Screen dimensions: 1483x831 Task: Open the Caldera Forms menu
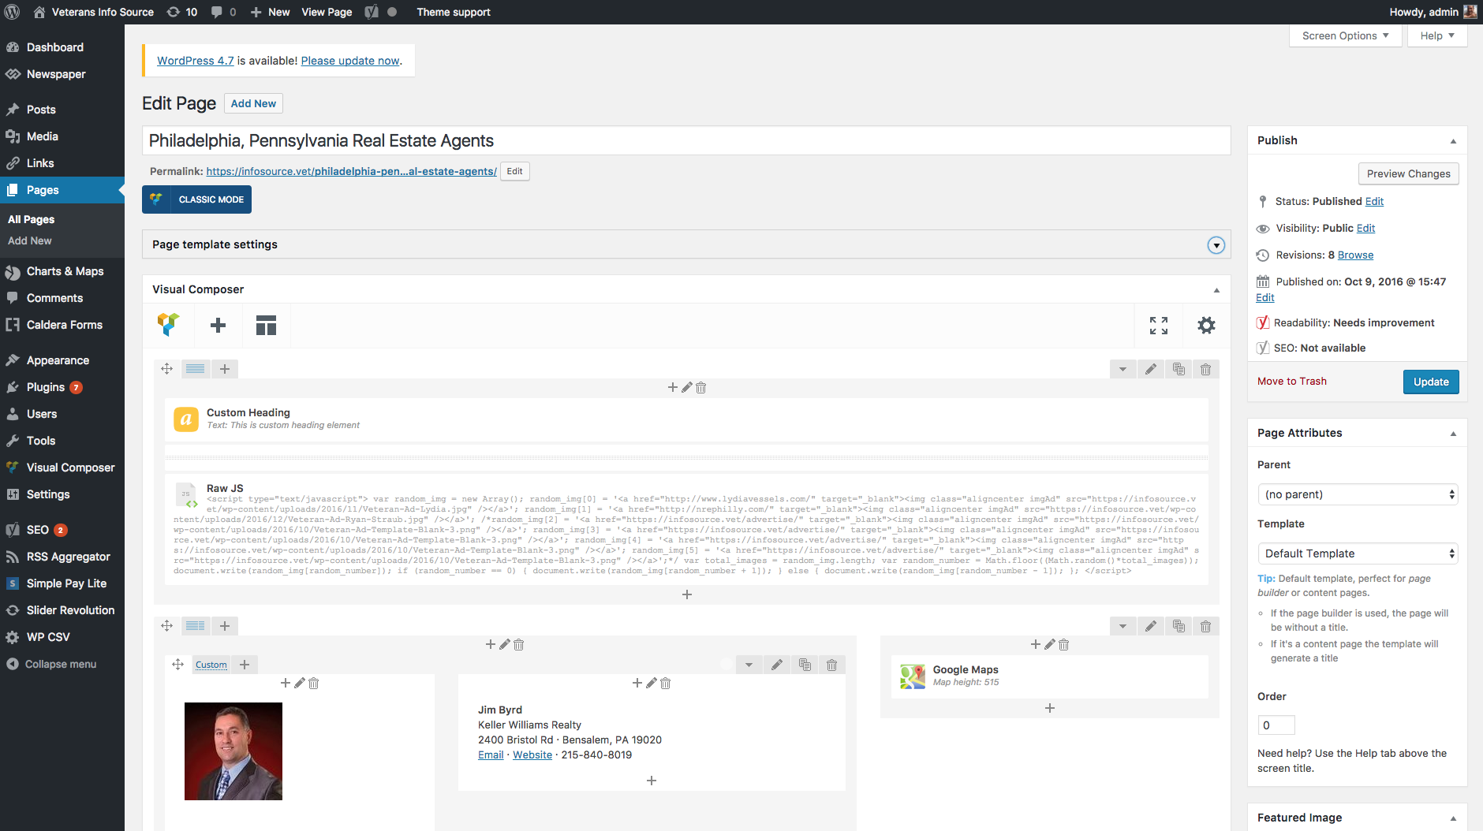point(62,325)
